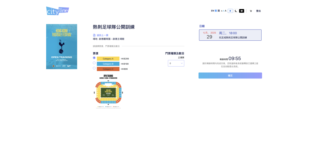Screen dimensions: 320x149
Task: Select the largest font size A
Action: click(226, 11)
